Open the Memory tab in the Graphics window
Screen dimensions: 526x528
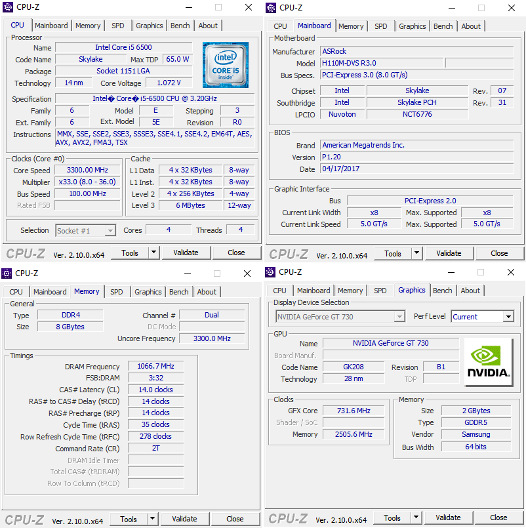(350, 291)
